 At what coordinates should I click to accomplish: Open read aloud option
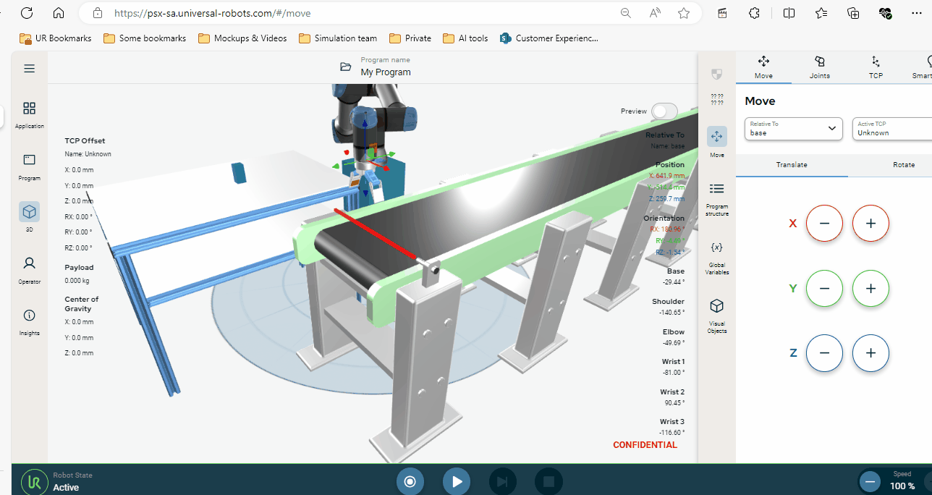pyautogui.click(x=655, y=13)
